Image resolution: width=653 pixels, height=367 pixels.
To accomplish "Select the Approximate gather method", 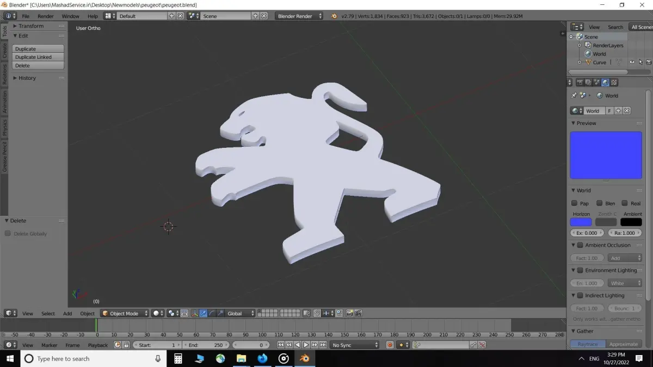I will [x=624, y=344].
